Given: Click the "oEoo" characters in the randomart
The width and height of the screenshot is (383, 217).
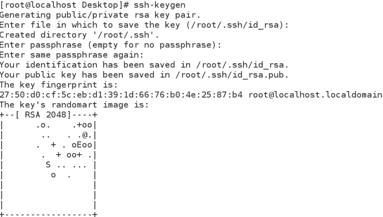Looking at the screenshot, I should pyautogui.click(x=82, y=146).
